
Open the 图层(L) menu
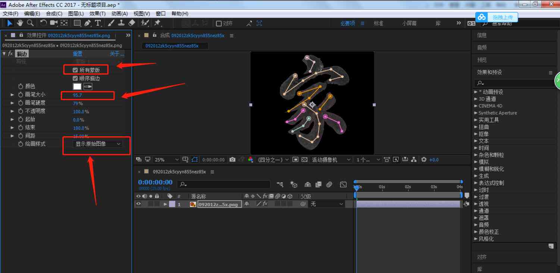(x=76, y=13)
